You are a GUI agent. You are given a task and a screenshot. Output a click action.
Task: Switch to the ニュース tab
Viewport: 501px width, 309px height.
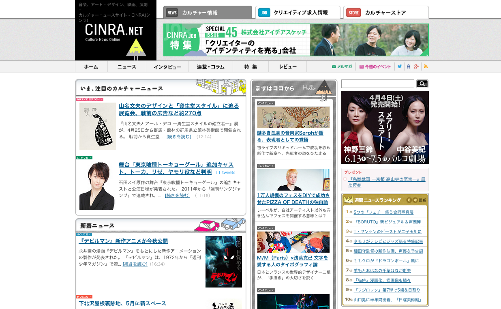[x=126, y=67]
